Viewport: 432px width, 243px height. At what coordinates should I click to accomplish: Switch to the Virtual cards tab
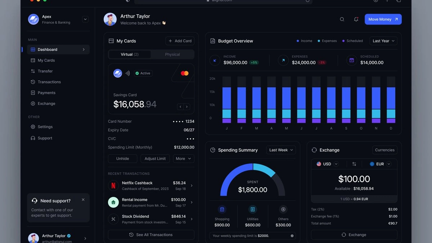tap(130, 54)
